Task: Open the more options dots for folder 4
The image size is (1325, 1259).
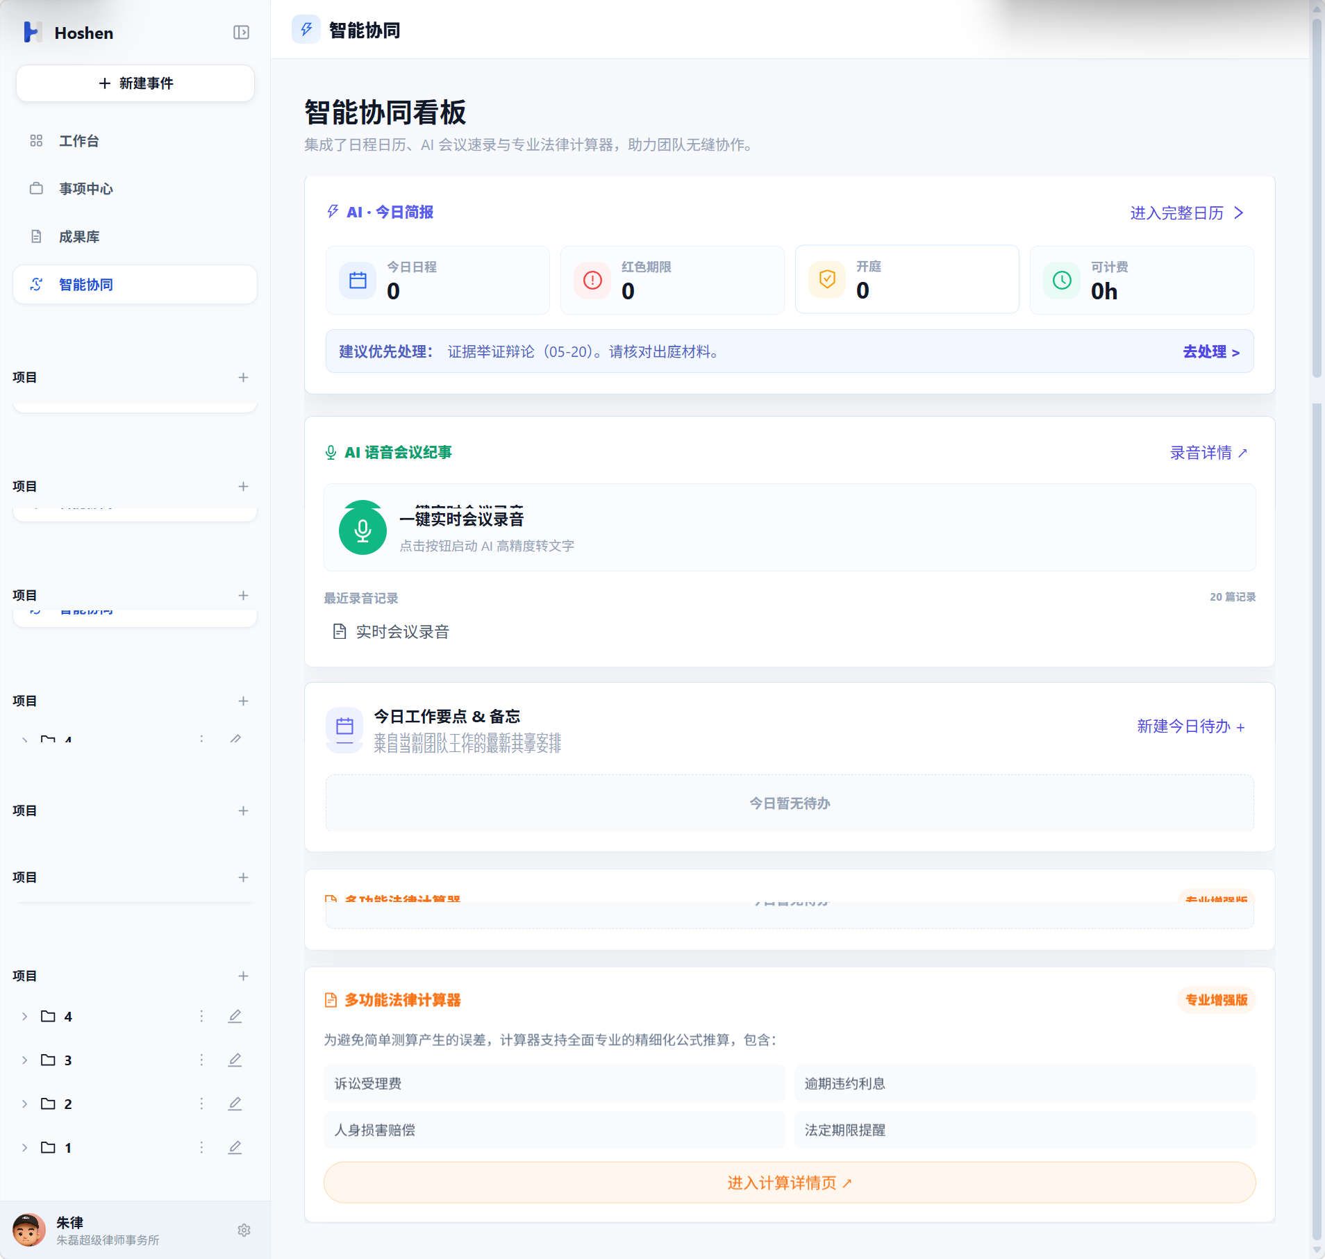Action: (x=201, y=1017)
